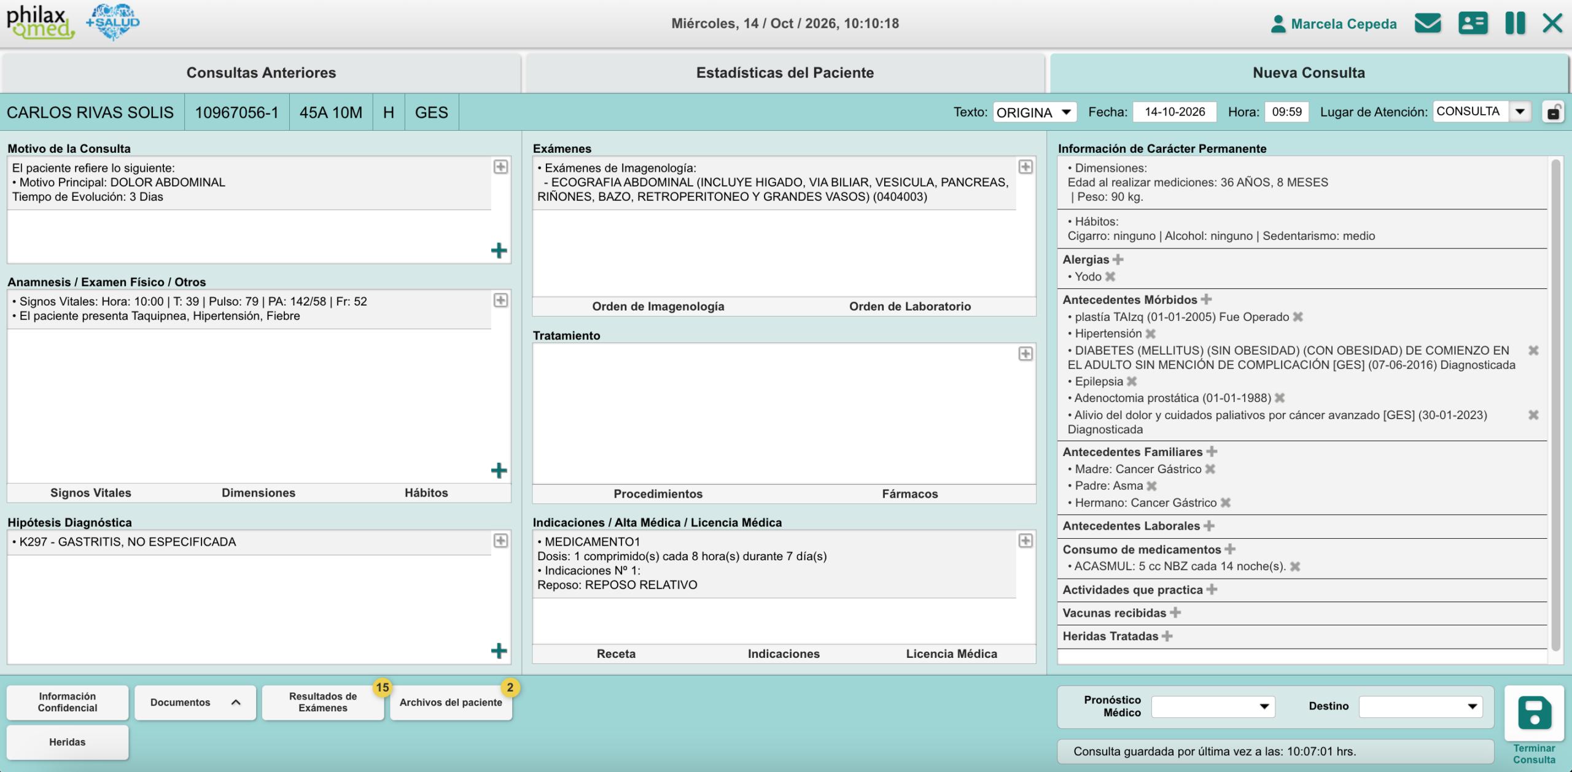Switch to the Consultas Anteriores tab

click(261, 73)
